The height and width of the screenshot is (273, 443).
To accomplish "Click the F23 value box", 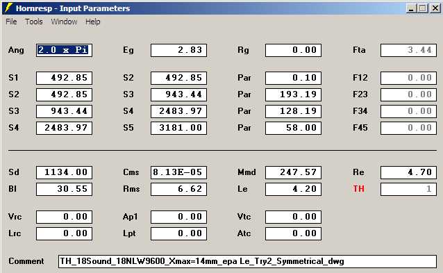I will [408, 94].
